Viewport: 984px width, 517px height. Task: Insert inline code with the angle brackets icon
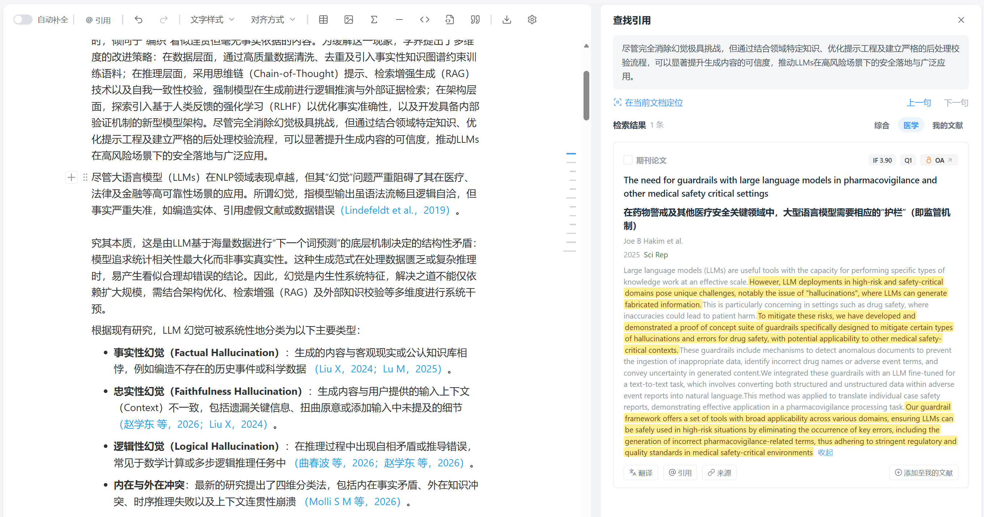(424, 20)
